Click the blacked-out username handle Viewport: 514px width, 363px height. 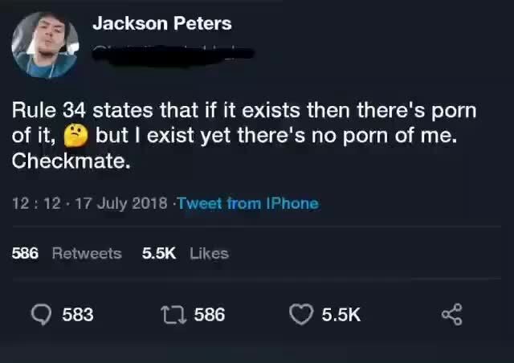tap(173, 55)
